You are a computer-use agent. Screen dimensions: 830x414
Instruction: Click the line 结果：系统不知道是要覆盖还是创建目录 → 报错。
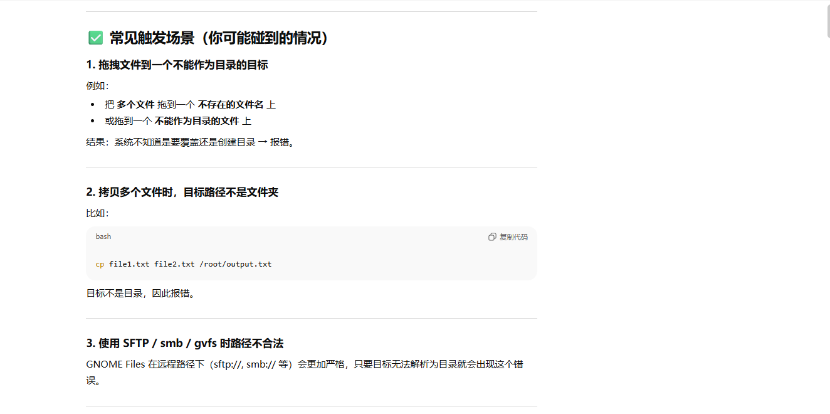[191, 142]
